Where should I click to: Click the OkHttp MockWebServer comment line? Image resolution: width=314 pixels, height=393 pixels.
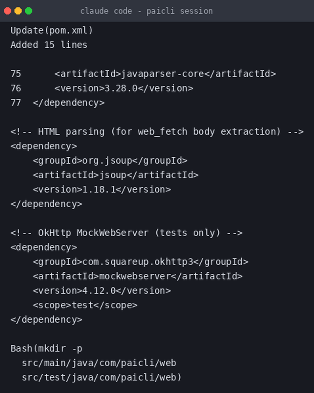(126, 233)
